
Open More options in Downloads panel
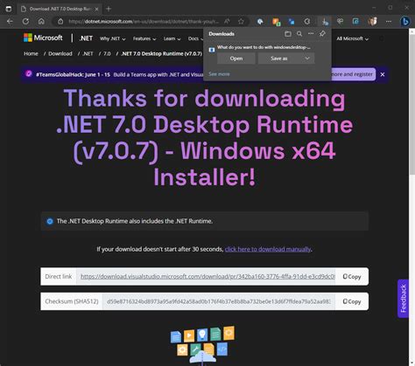click(311, 34)
